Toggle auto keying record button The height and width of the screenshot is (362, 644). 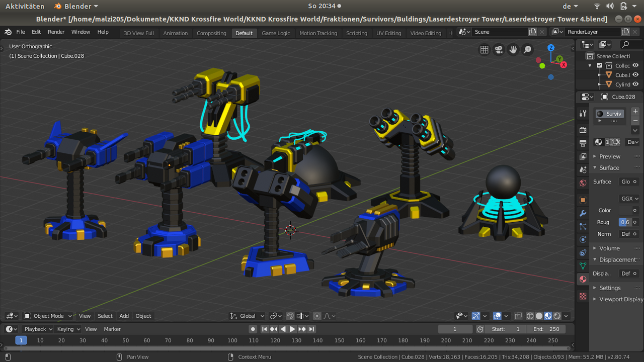click(x=253, y=329)
